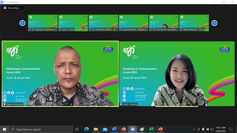Select Tokio Marine - Fera participant thumbnail

point(194,23)
